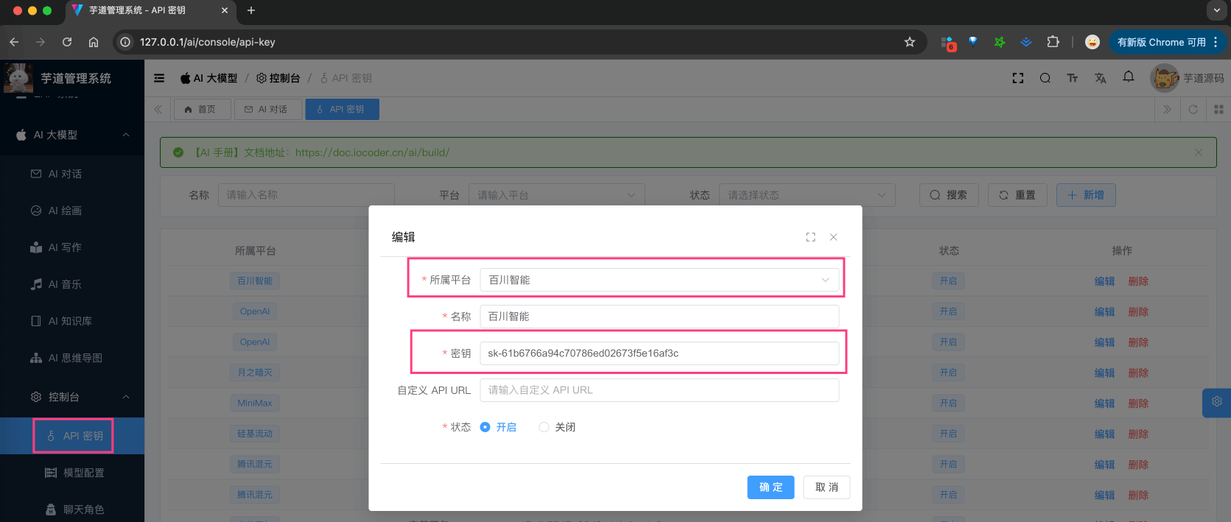Open the font size icon in header
Viewport: 1231px width, 522px height.
pos(1073,78)
